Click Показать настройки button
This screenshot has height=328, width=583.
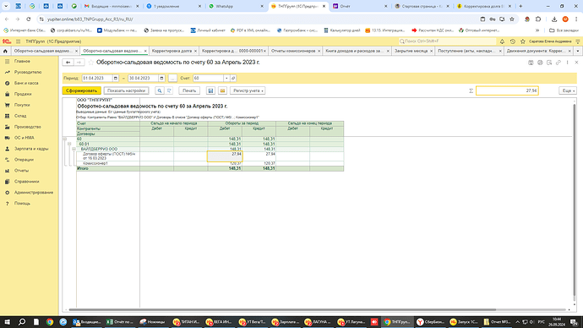click(x=127, y=90)
